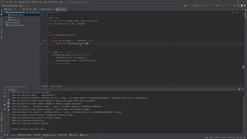Image resolution: width=247 pixels, height=139 pixels.
Task: Click the orange IDE updates icon
Action: [x=242, y=5]
